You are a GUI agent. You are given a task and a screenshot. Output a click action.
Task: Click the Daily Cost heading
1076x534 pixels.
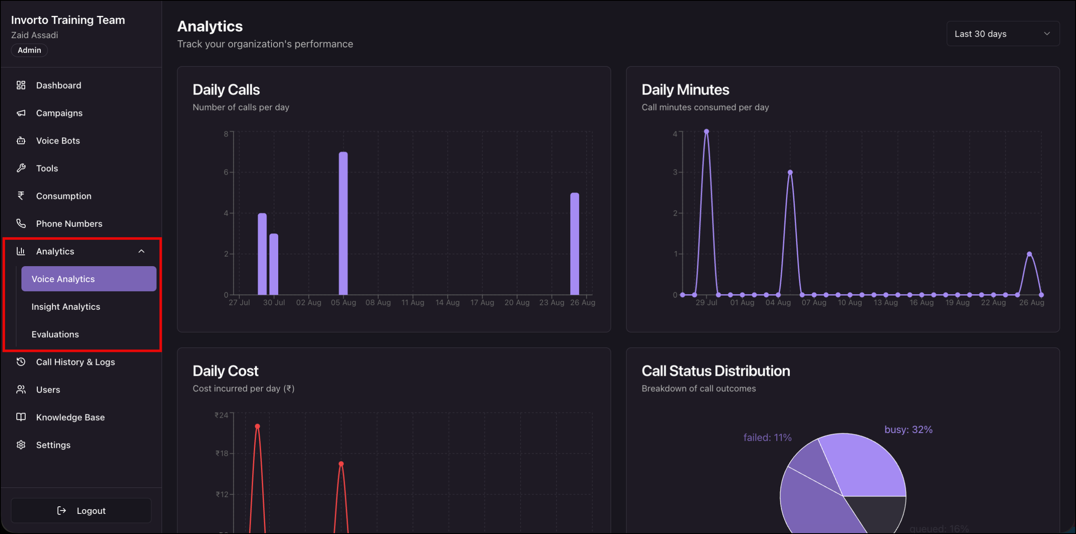click(225, 371)
